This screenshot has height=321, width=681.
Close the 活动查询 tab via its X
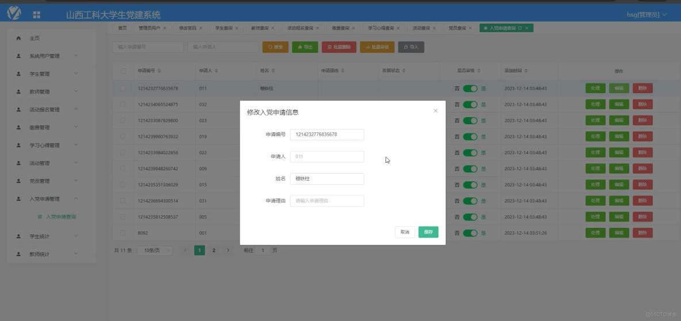click(434, 28)
